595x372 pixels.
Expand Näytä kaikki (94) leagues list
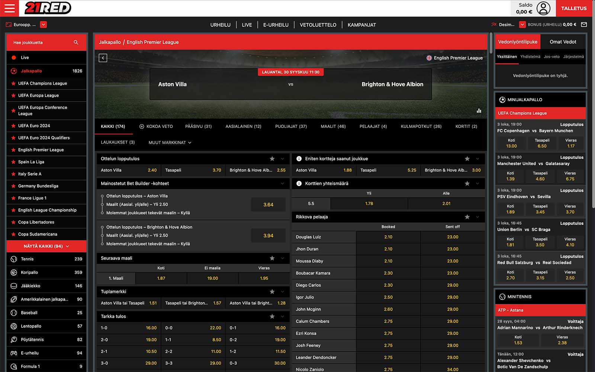pos(46,246)
